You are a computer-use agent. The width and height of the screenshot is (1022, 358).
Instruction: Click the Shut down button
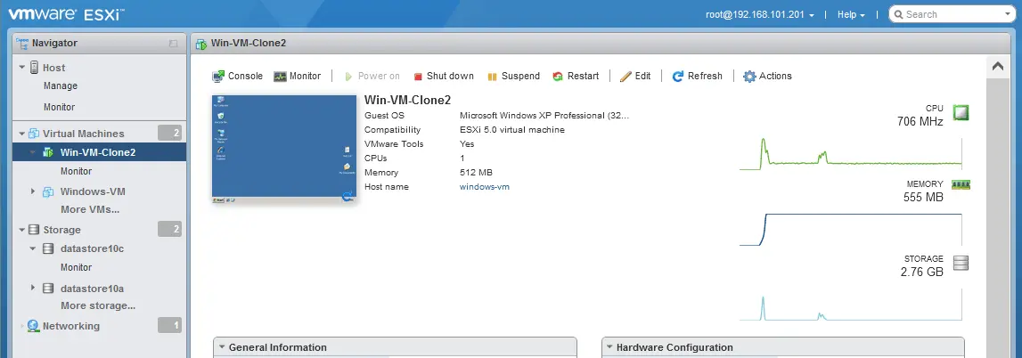(443, 77)
